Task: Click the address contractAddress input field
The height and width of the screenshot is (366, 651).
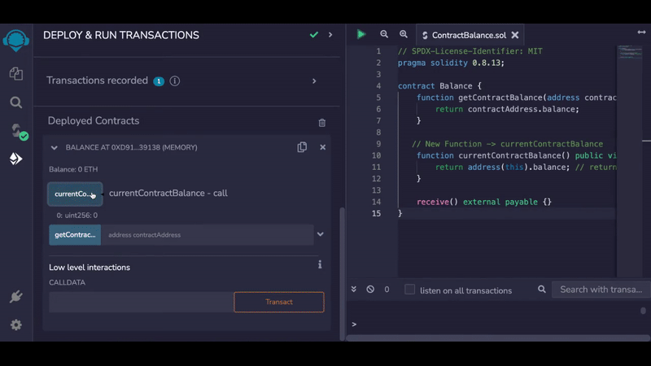Action: 207,235
